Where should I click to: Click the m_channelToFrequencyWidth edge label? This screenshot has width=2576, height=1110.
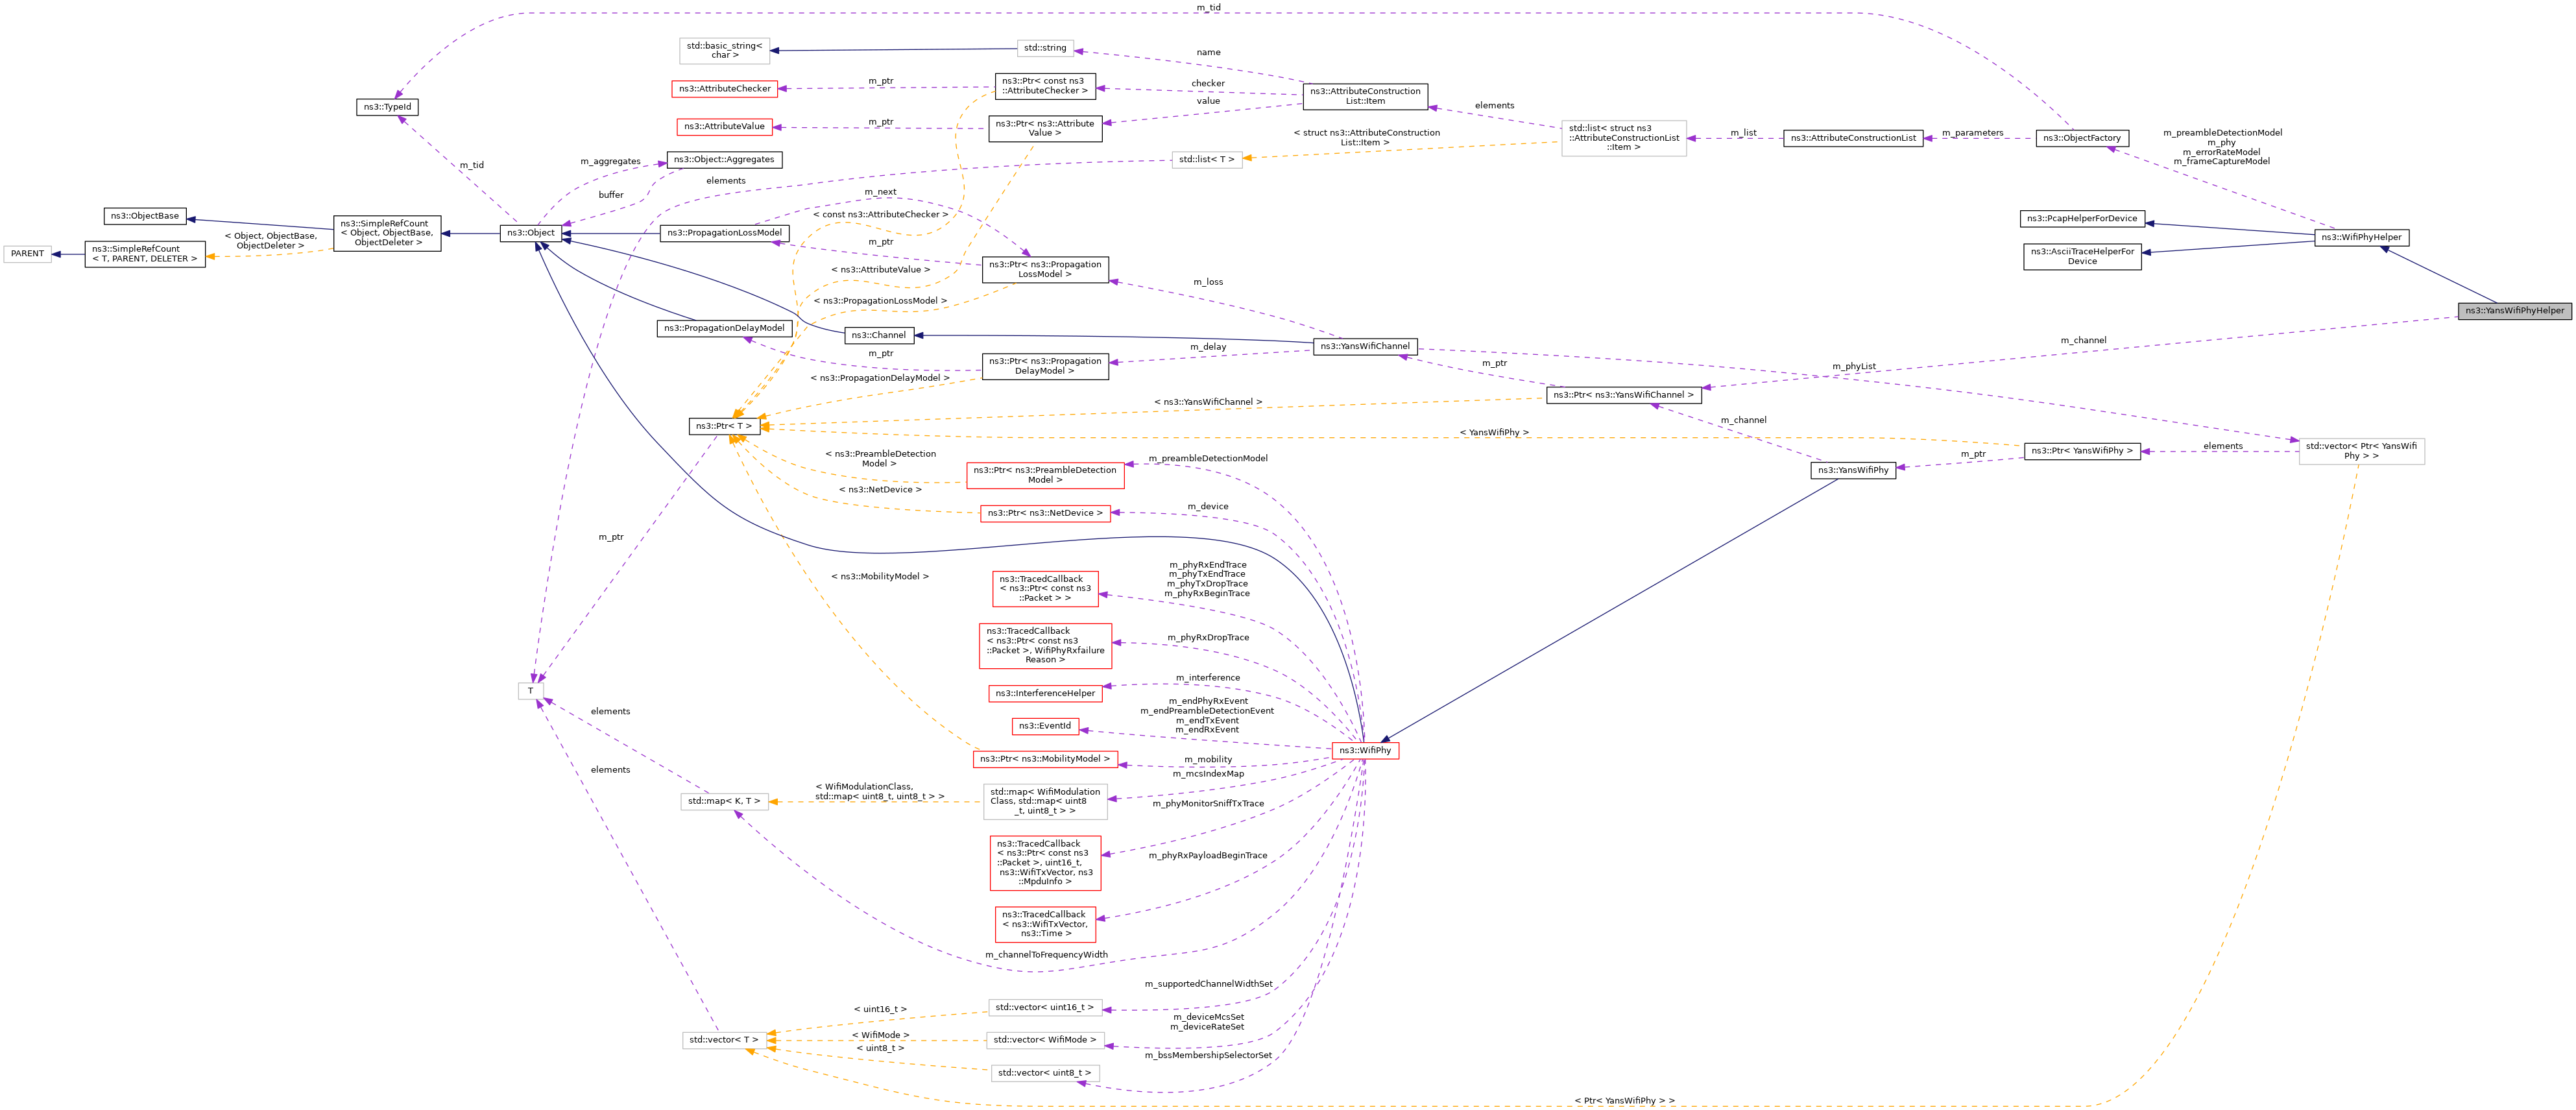point(1046,956)
